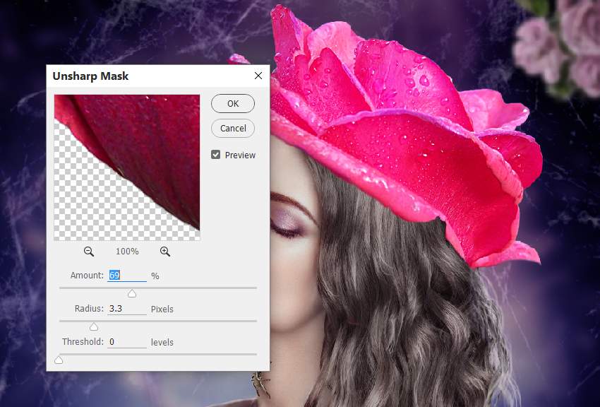Click the zoom in magnifier icon
Viewport: 600px width, 407px height.
click(165, 251)
